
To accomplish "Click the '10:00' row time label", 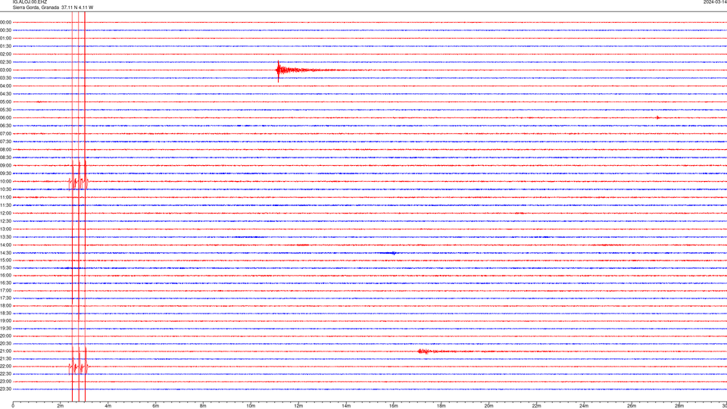I will [5, 182].
